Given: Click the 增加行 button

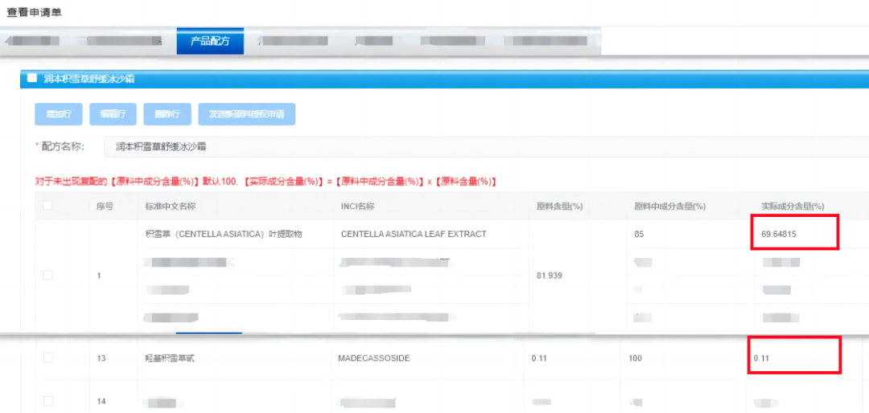Looking at the screenshot, I should point(59,114).
